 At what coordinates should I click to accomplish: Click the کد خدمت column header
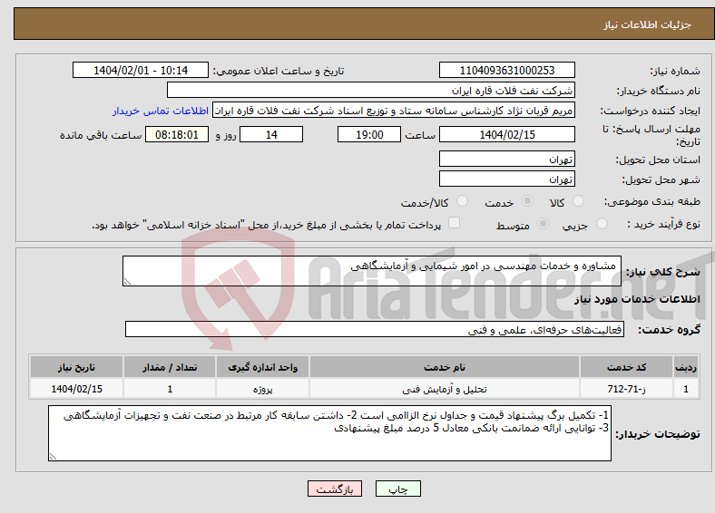[627, 367]
